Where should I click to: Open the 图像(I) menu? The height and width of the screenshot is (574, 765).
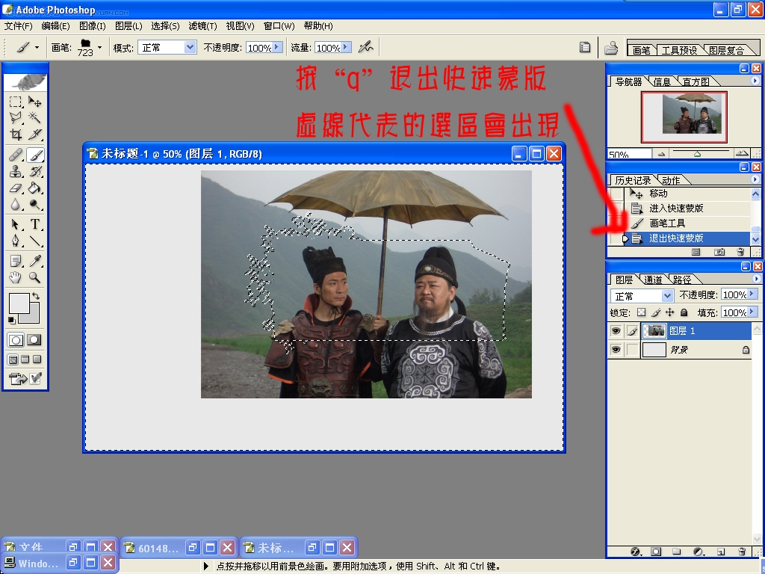[x=92, y=26]
